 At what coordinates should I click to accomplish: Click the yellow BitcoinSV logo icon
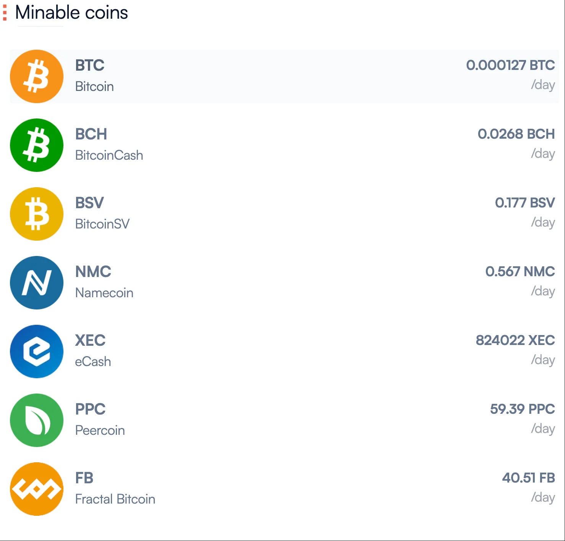pyautogui.click(x=37, y=214)
